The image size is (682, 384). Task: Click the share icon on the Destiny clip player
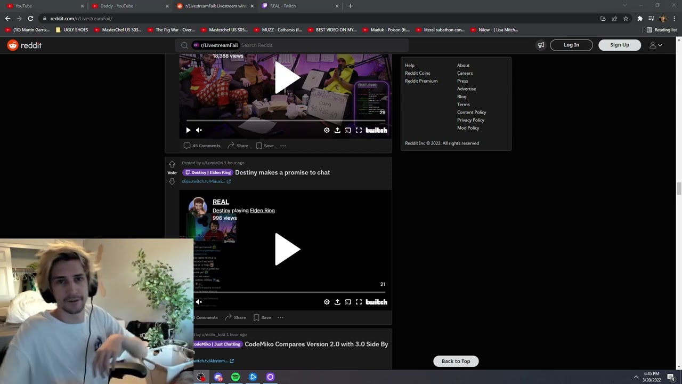[x=337, y=302]
